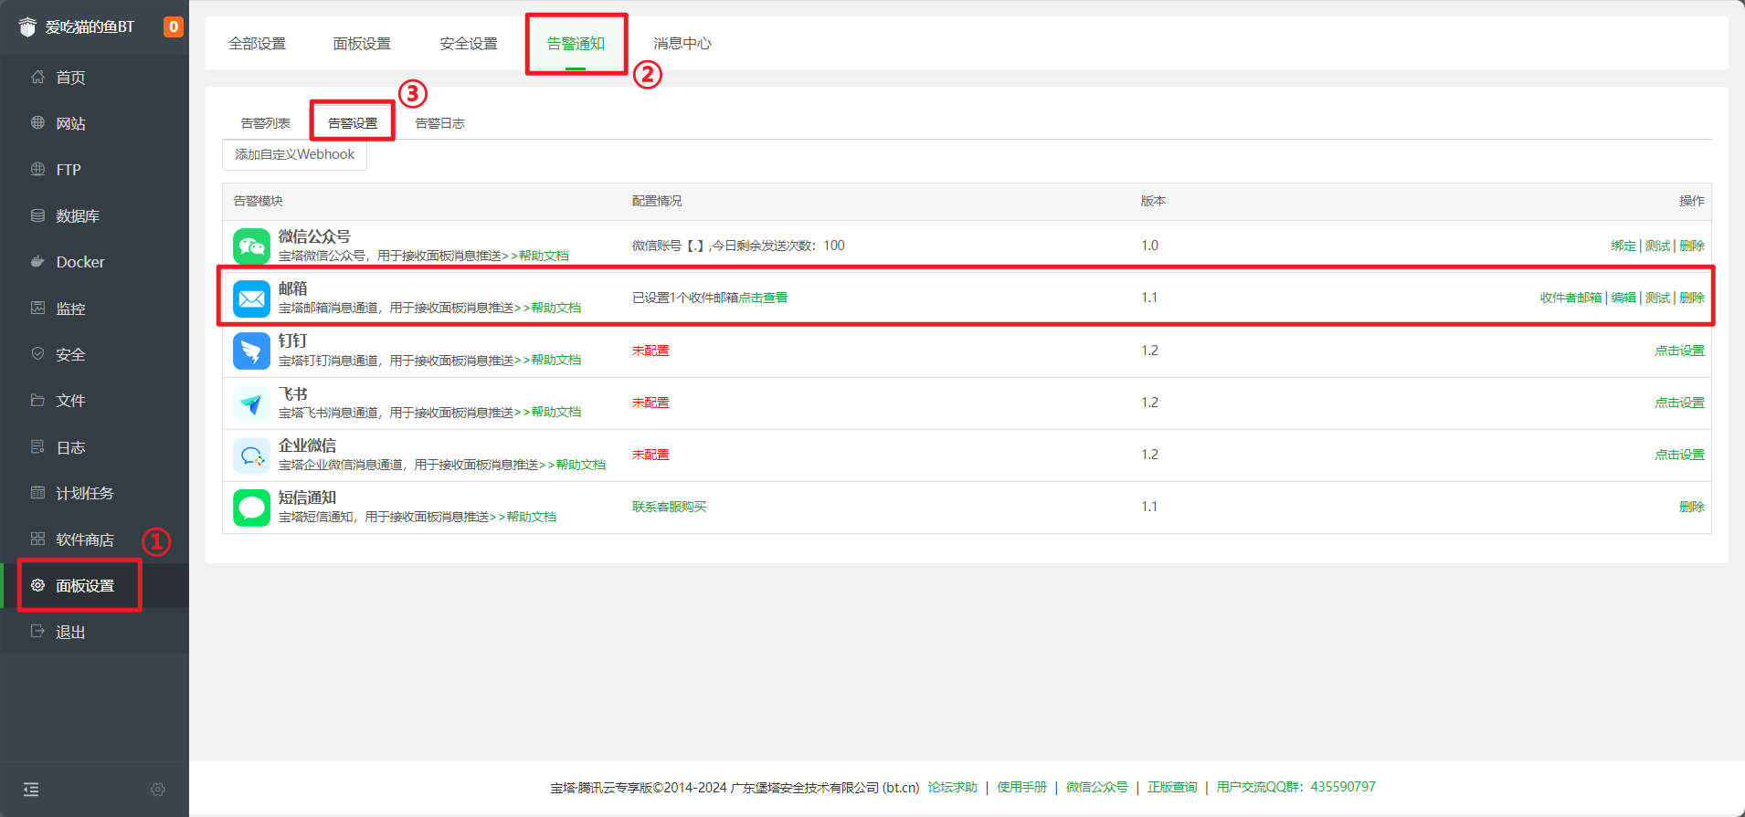Switch to the 告警日志 tab
This screenshot has height=817, width=1745.
pos(439,123)
